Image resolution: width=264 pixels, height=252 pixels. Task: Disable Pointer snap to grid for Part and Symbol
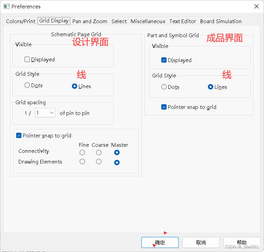[x=164, y=107]
